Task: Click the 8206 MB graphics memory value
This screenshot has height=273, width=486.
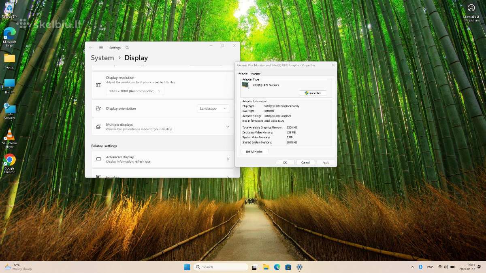Action: click(x=292, y=127)
